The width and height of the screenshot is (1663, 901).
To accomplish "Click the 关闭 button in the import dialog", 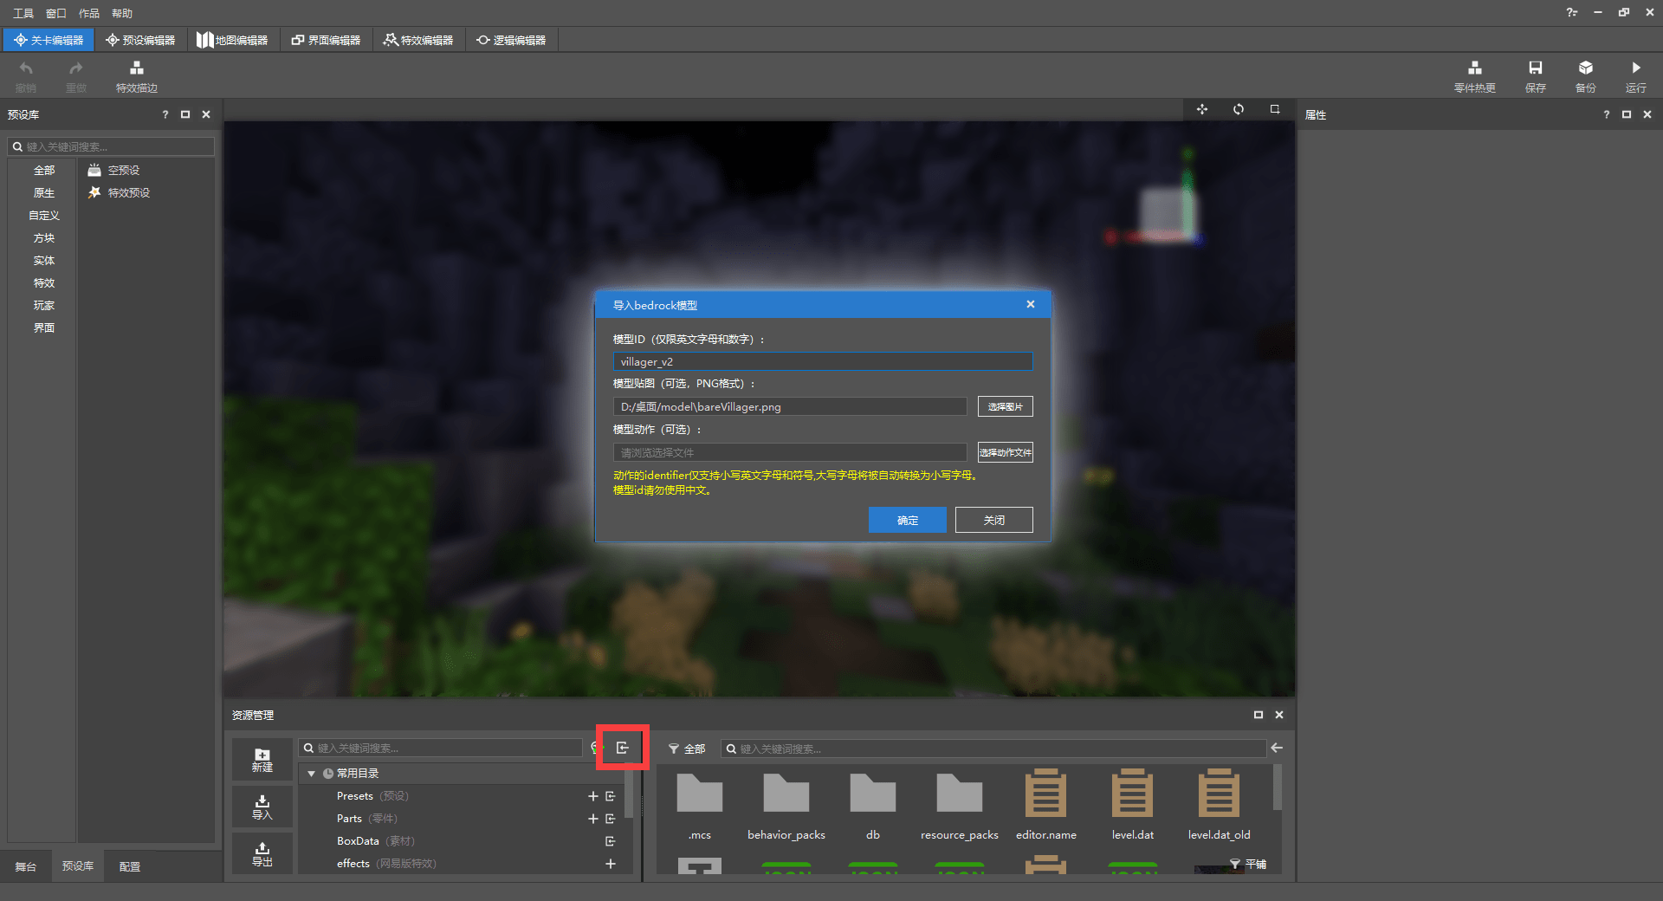I will coord(993,520).
